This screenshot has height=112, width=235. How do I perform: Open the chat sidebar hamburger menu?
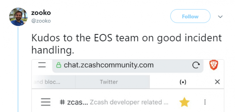click(46, 102)
